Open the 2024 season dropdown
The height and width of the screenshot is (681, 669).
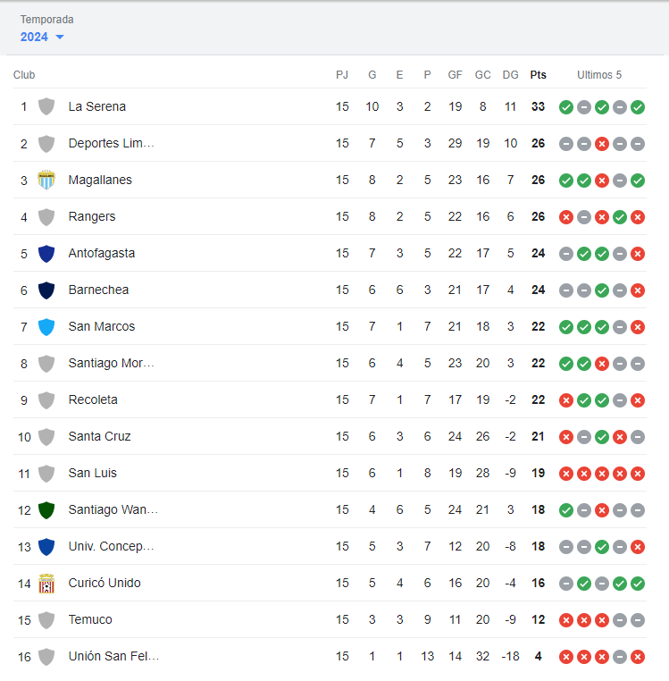tap(43, 37)
